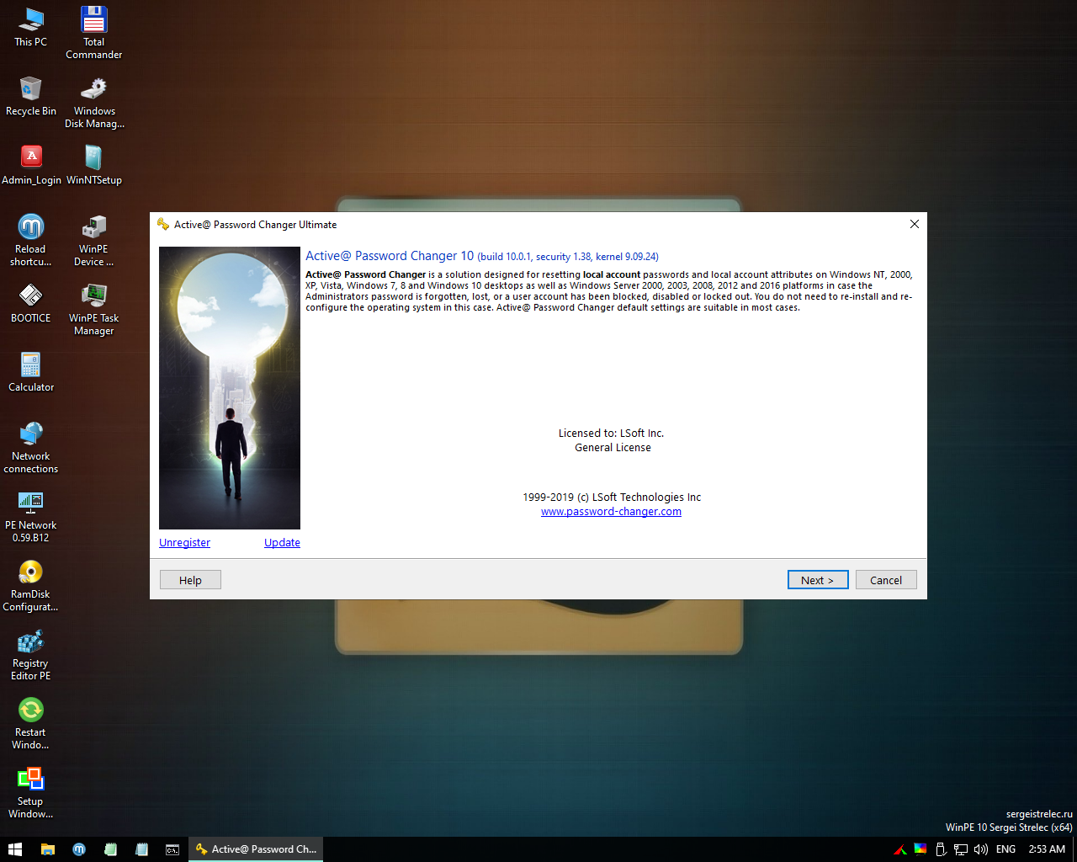This screenshot has width=1077, height=862.
Task: Click the volume speaker tray icon
Action: 981,849
